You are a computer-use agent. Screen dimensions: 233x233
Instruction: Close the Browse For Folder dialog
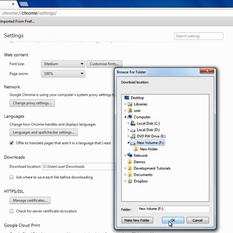207,71
